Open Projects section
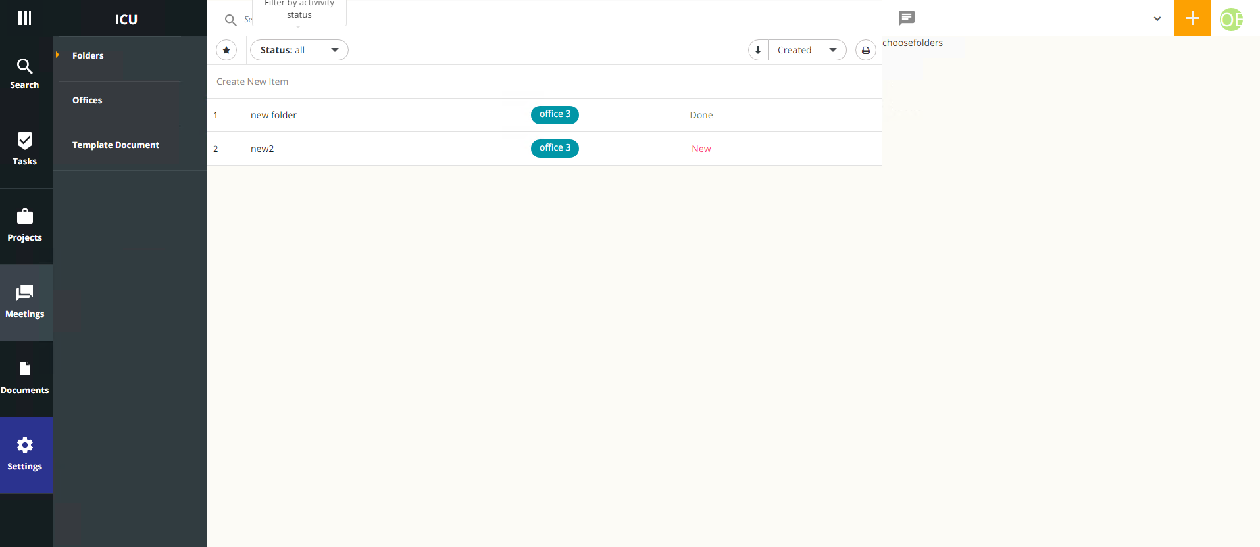This screenshot has width=1260, height=547. [25, 227]
